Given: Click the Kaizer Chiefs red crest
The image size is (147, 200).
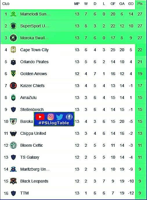Looking at the screenshot, I should (x=13, y=86).
